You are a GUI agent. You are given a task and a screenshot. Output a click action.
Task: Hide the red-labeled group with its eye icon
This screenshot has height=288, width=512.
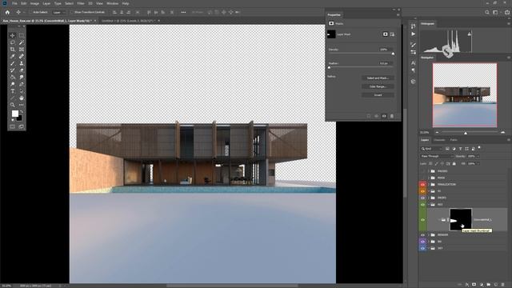pos(422,185)
